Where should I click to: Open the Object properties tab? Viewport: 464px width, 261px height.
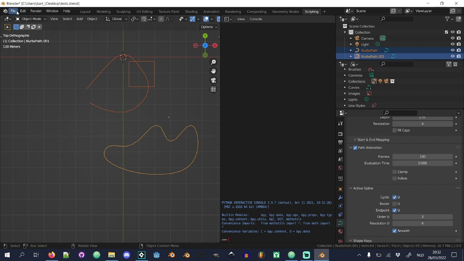[340, 189]
